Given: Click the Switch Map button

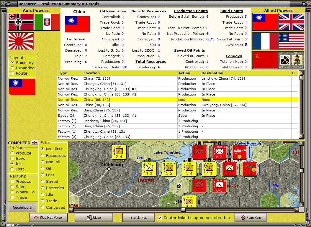Looking at the screenshot, I should tap(139, 218).
